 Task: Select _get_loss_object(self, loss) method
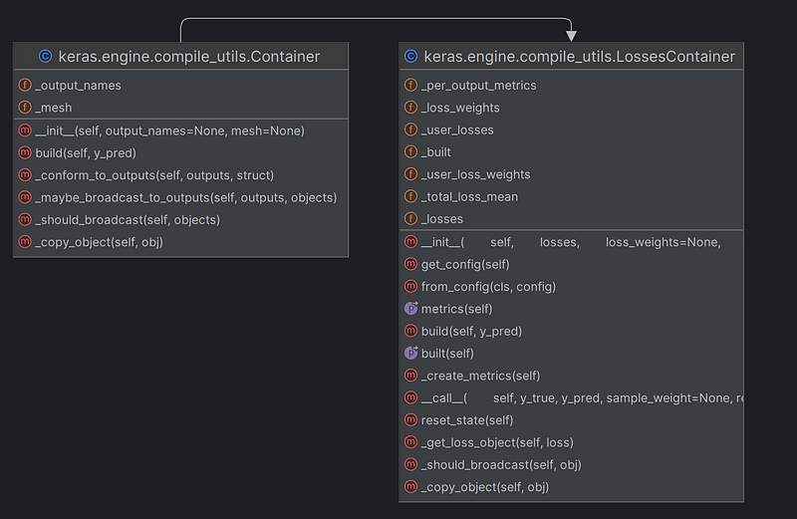[496, 442]
